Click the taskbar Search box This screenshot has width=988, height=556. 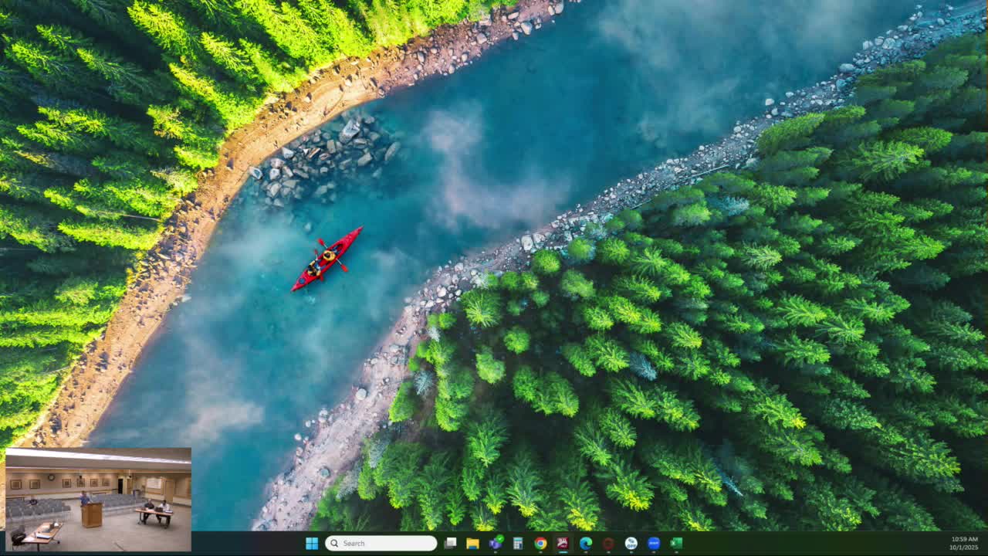[381, 544]
